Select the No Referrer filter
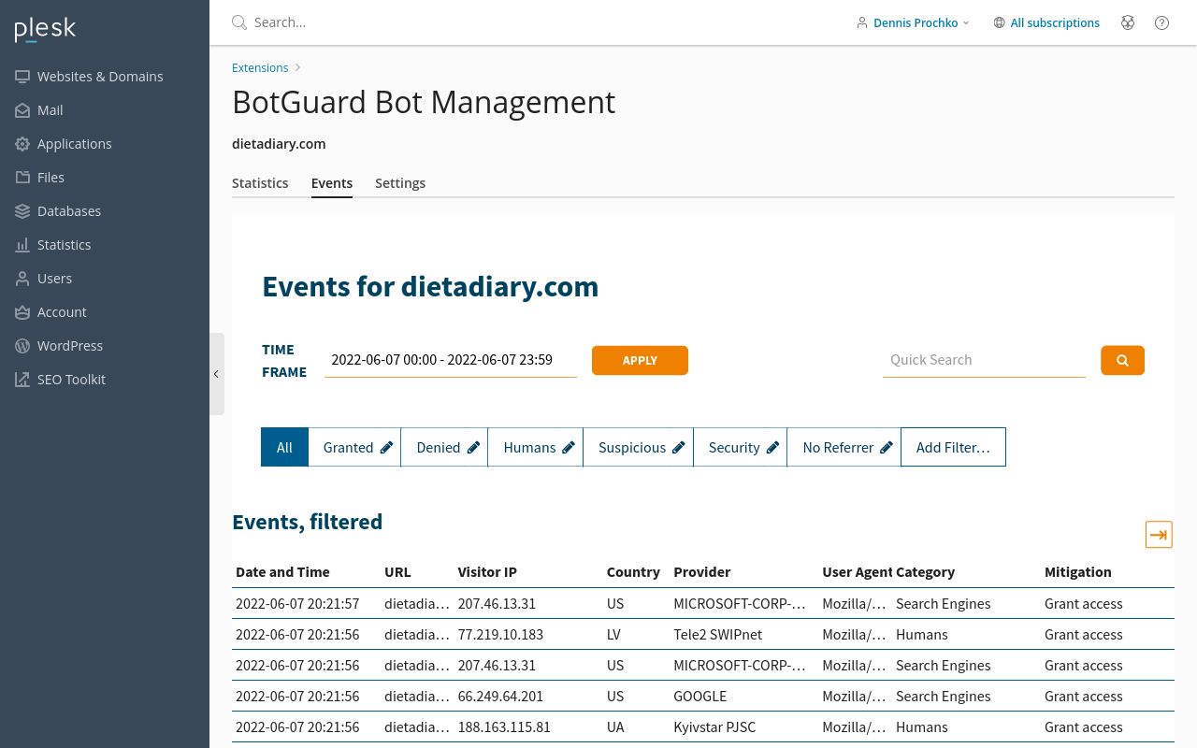1197x748 pixels. click(838, 448)
